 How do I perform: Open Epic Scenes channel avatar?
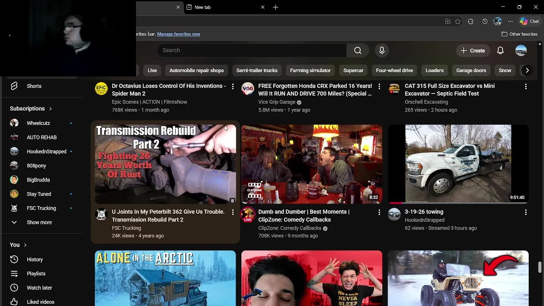[101, 88]
